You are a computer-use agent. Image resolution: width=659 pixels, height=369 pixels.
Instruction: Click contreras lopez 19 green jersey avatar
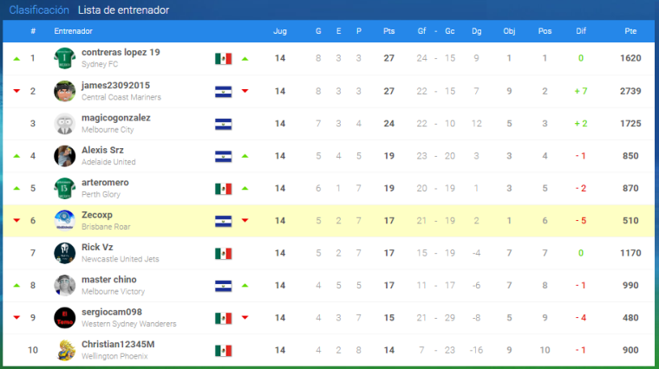coord(65,58)
